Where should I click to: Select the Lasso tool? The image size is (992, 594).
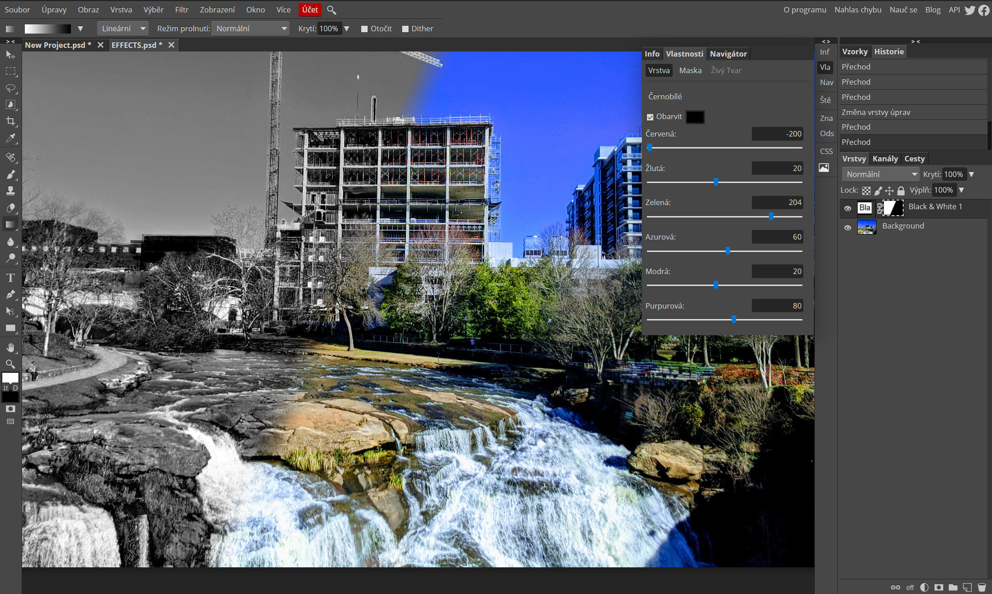click(x=11, y=88)
